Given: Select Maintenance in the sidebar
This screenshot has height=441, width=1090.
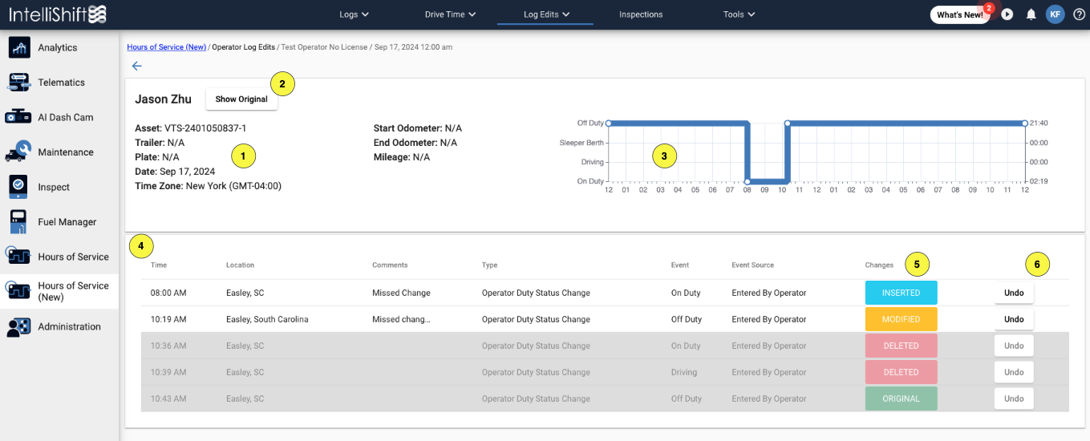Looking at the screenshot, I should point(66,152).
